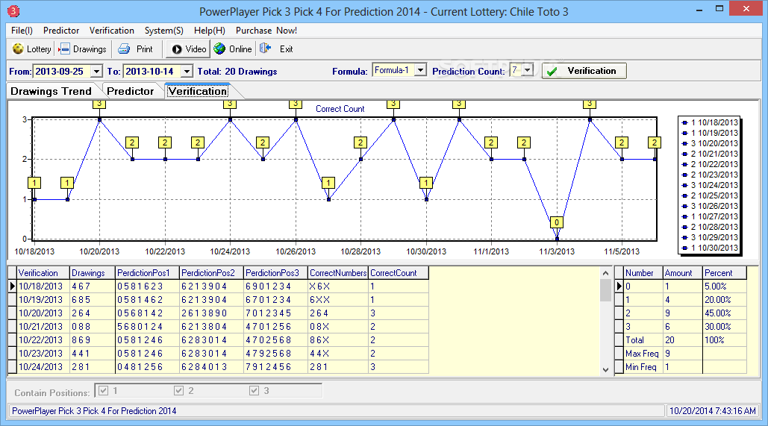Open the Help menu
Viewport: 768px width, 426px height.
(210, 31)
